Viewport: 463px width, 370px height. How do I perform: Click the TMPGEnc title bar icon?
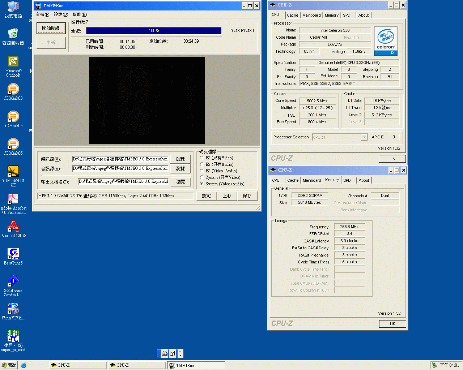click(39, 6)
